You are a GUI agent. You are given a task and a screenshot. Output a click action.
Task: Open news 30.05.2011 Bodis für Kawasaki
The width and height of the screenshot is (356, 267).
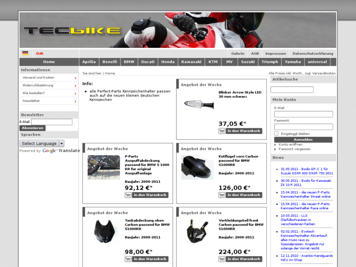306,183
